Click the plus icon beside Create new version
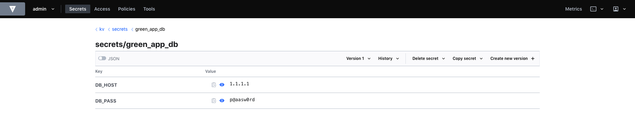Viewport: 635px width, 130px height. [532, 59]
